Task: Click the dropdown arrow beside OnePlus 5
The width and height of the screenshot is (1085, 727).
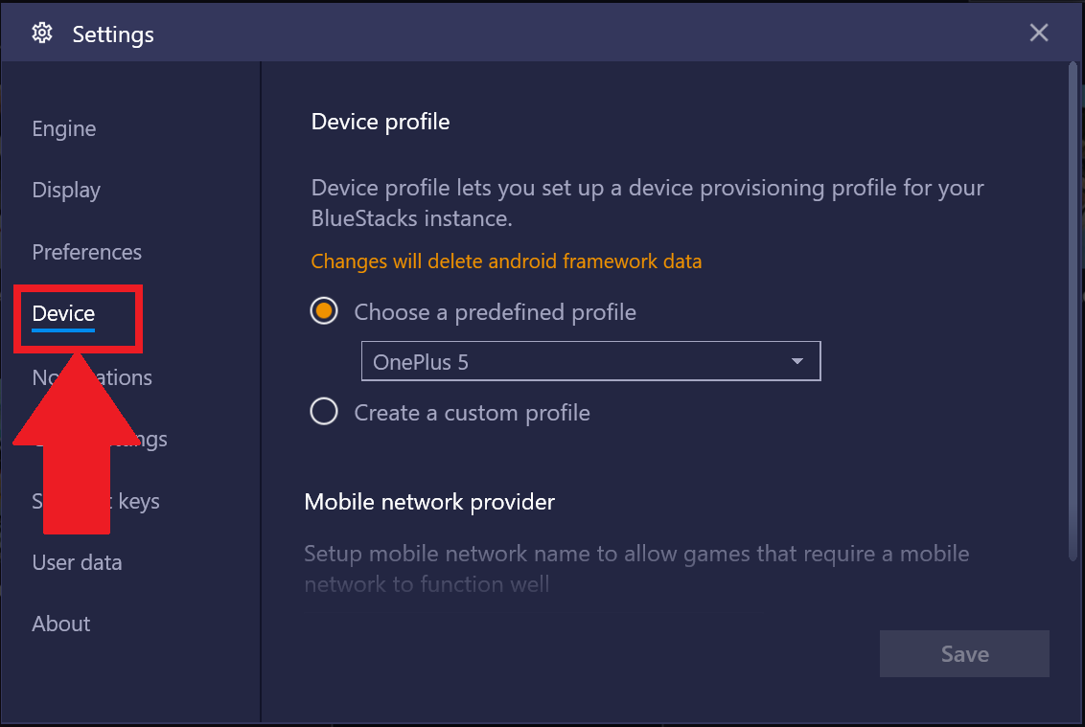Action: 797,361
